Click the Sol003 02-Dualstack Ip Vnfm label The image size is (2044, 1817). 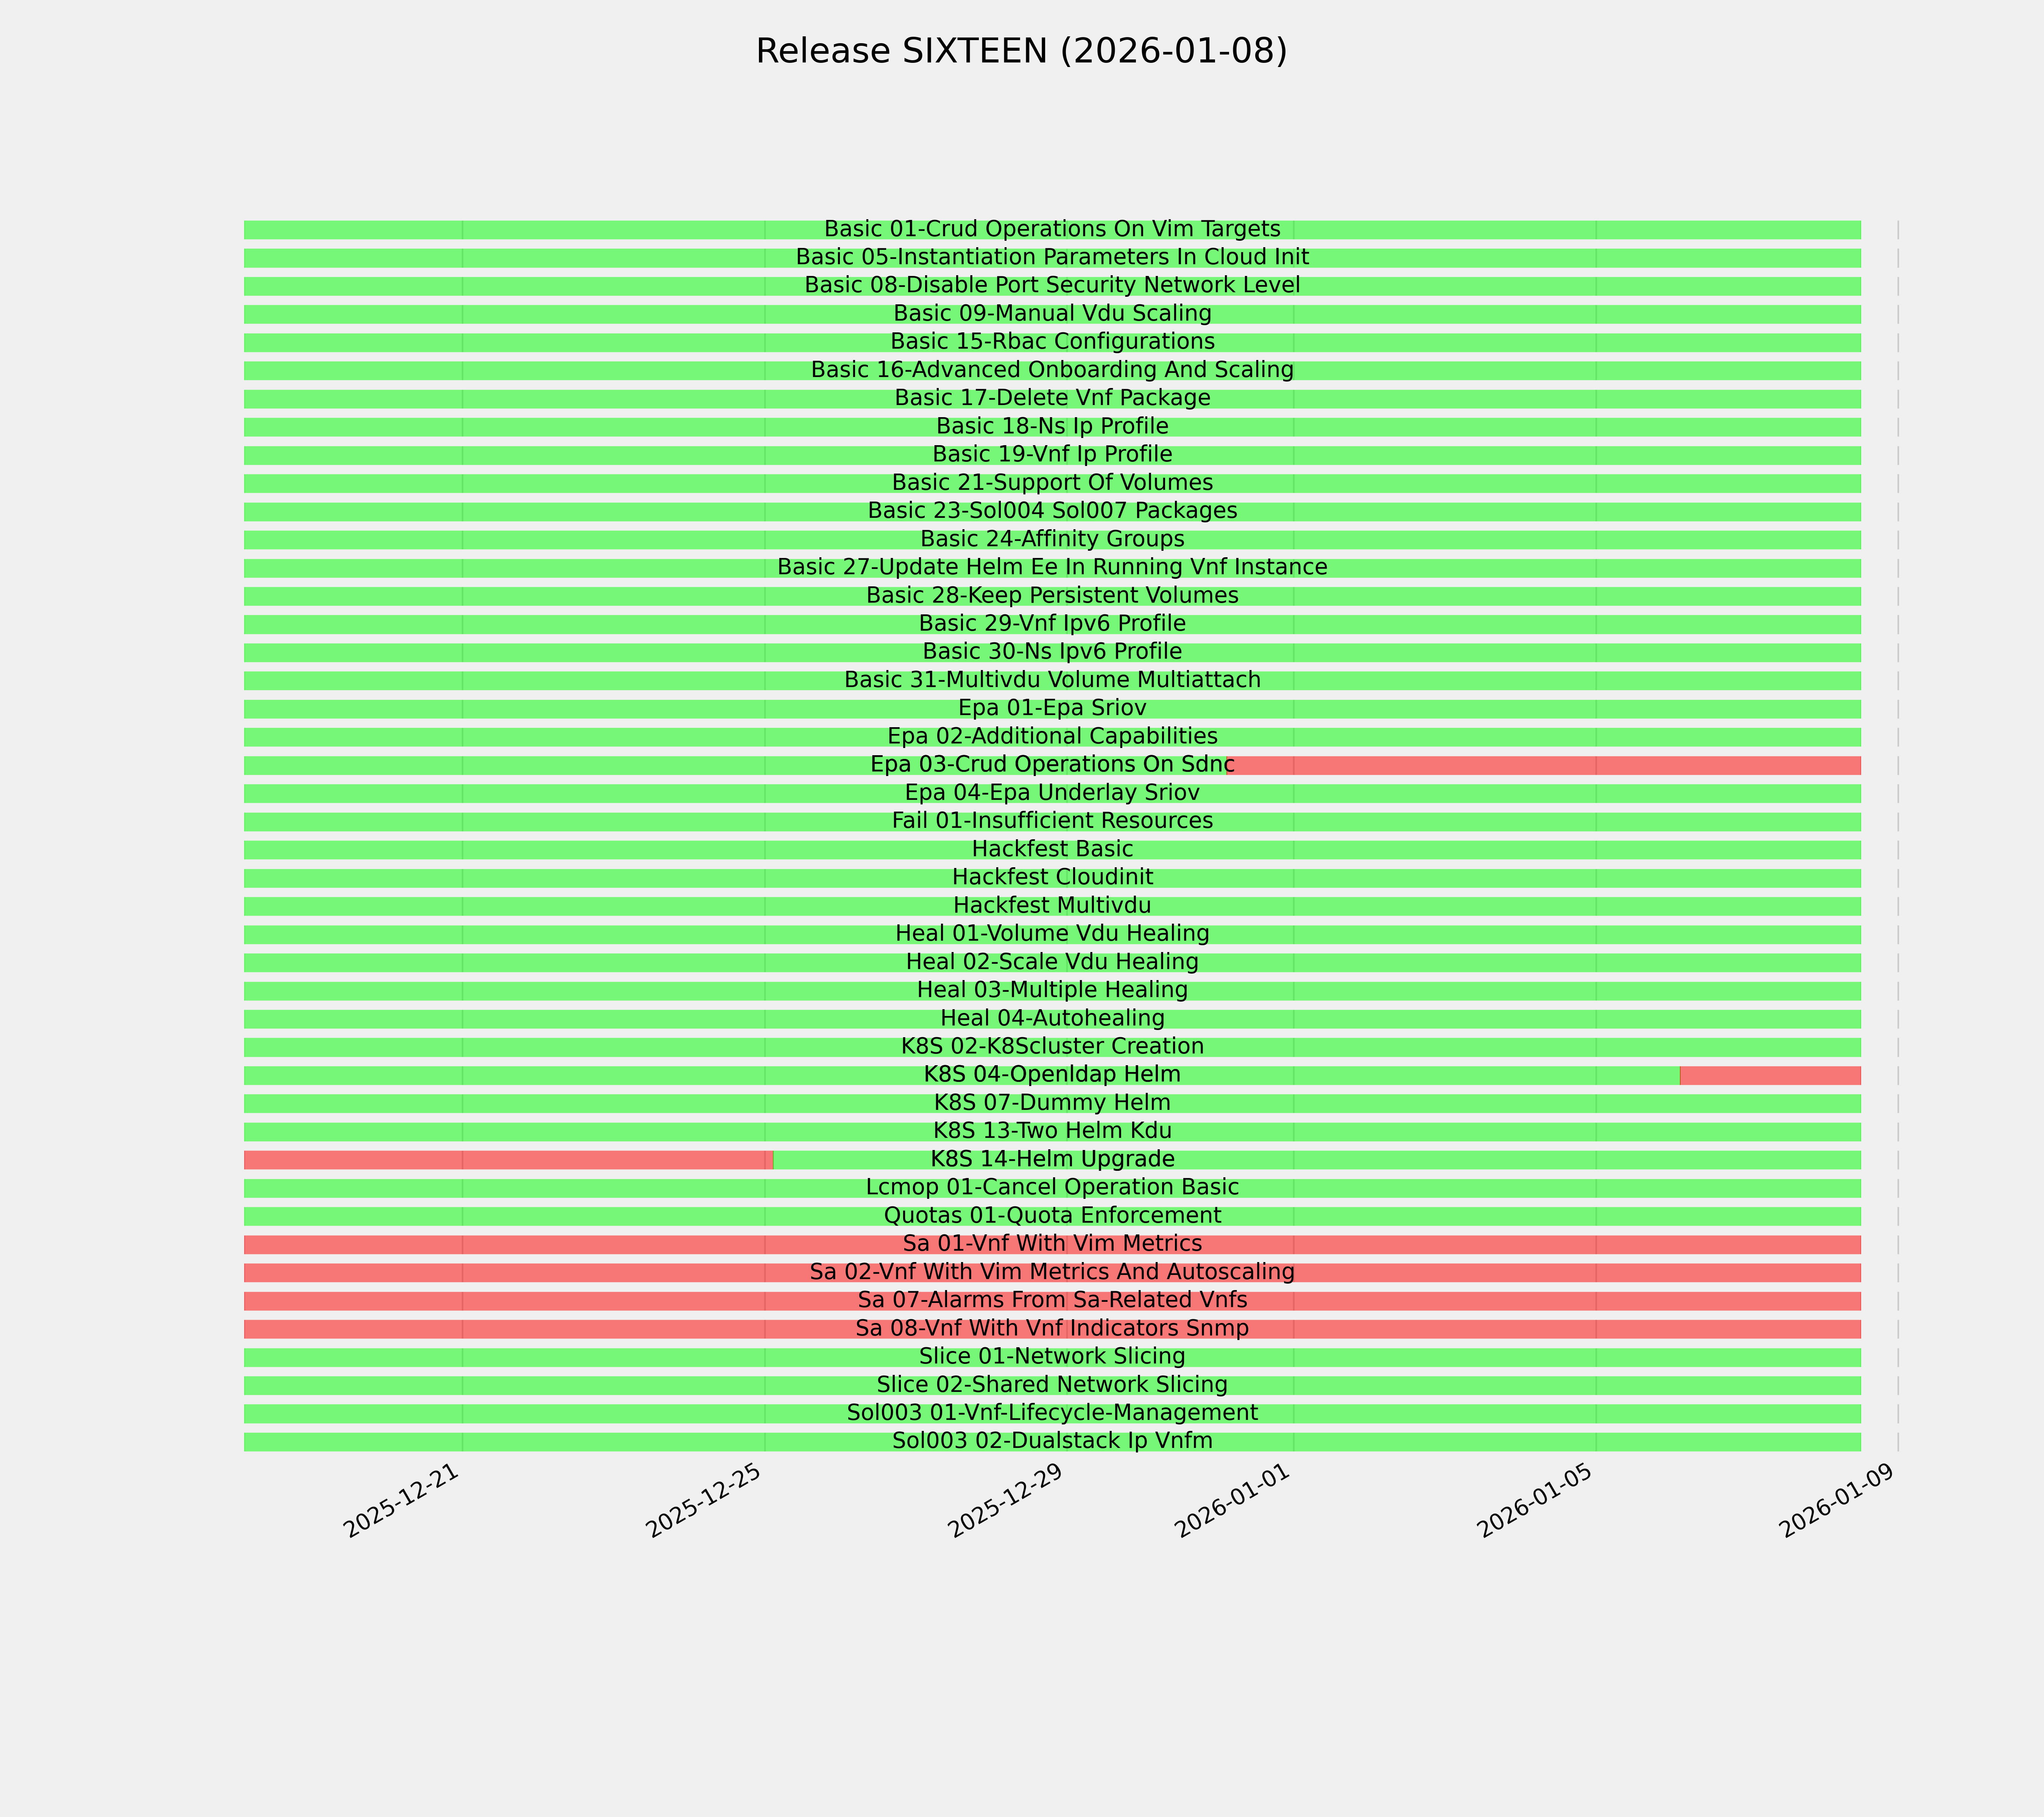[1052, 1441]
